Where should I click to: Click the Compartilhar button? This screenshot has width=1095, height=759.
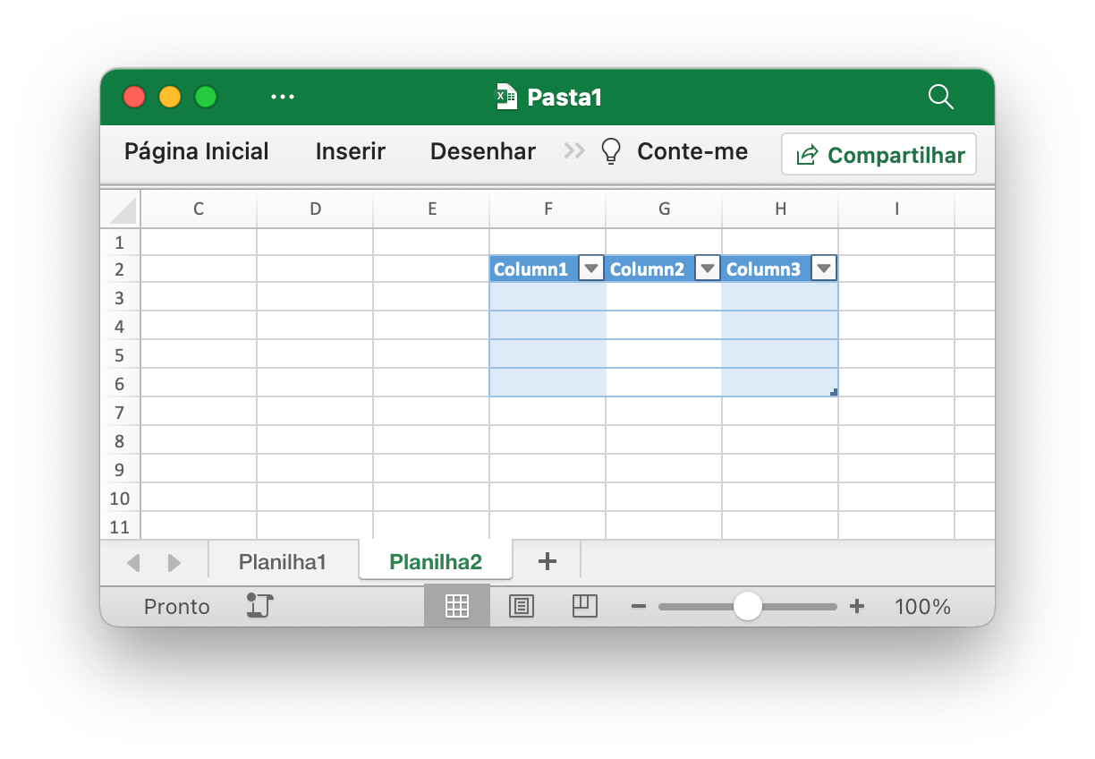(x=879, y=155)
